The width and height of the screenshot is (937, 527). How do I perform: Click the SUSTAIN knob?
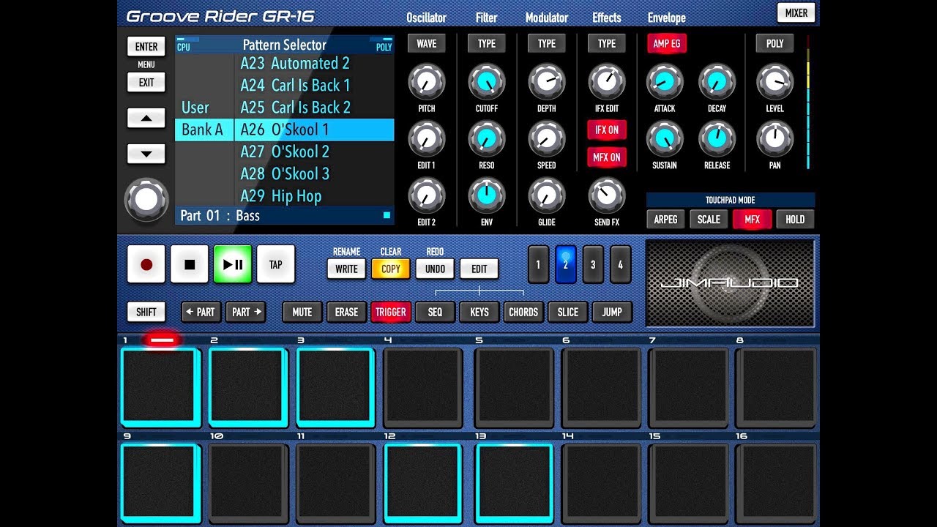[x=665, y=139]
